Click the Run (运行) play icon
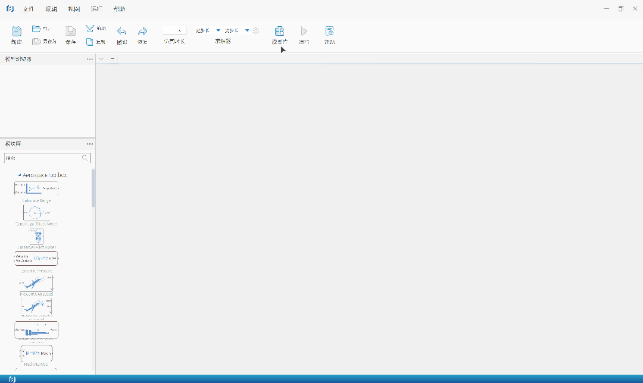This screenshot has height=383, width=643. (304, 32)
